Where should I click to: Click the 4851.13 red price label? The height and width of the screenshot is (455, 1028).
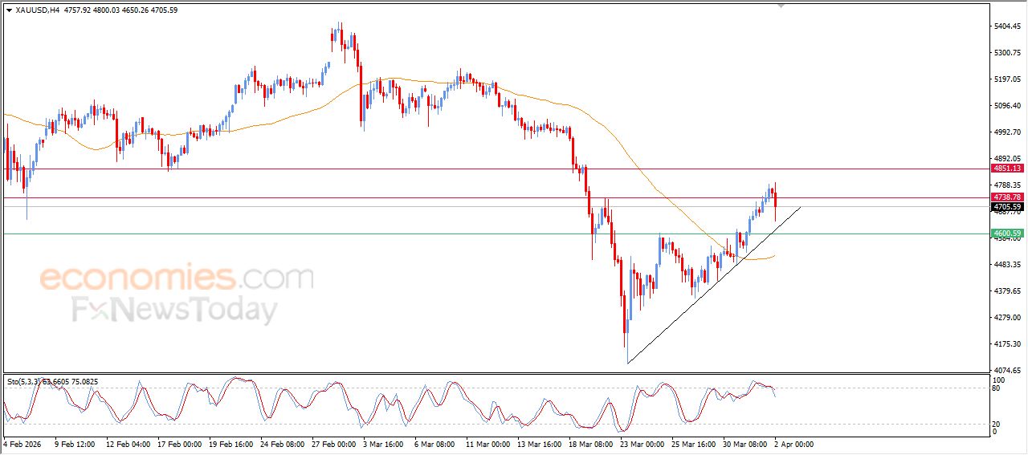(1007, 169)
